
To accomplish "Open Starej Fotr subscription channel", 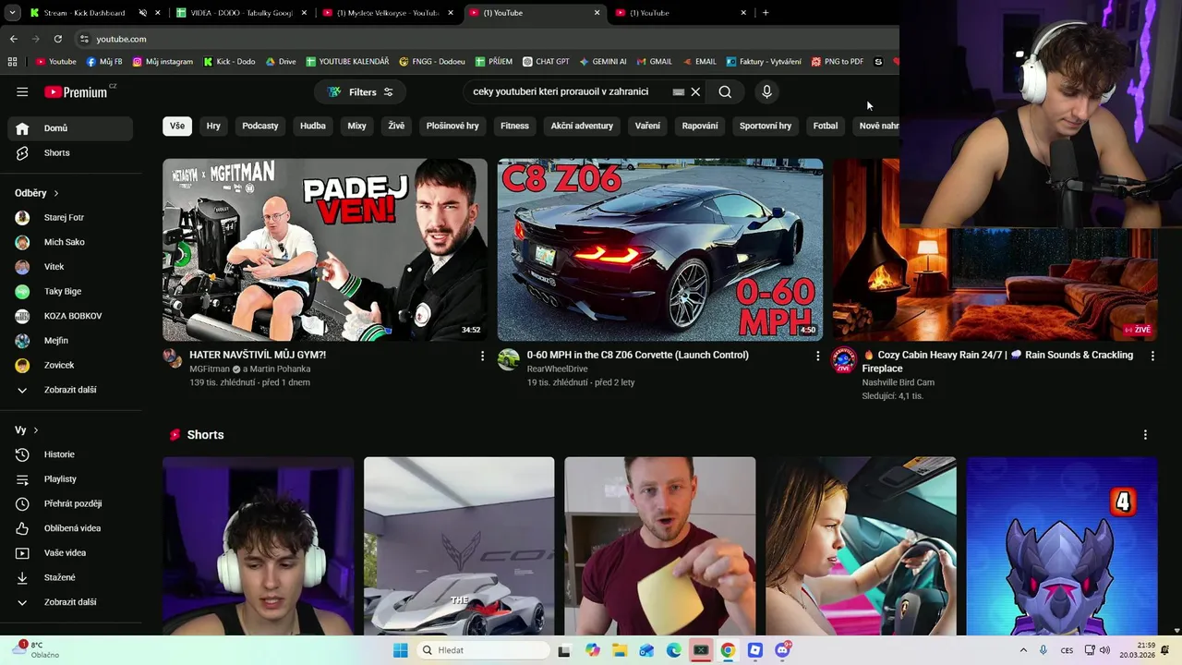I will pos(70,217).
